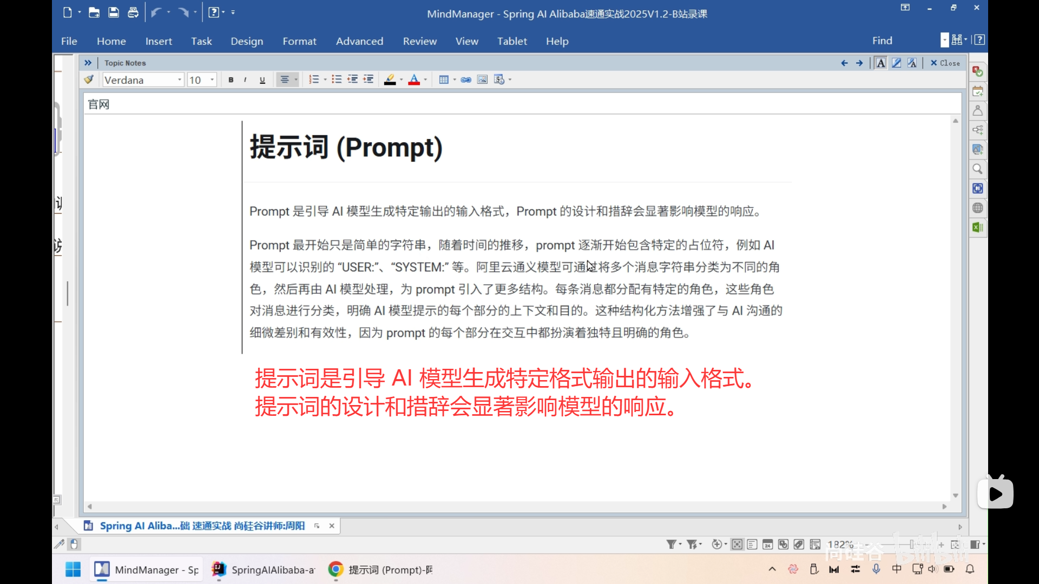Toggle bold formatting

[x=230, y=79]
